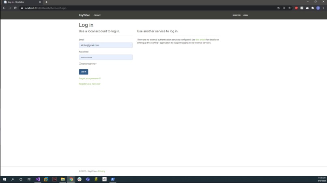Open Unity Hub taskbar icon
Viewport: 327px width, 183px height.
(105, 179)
